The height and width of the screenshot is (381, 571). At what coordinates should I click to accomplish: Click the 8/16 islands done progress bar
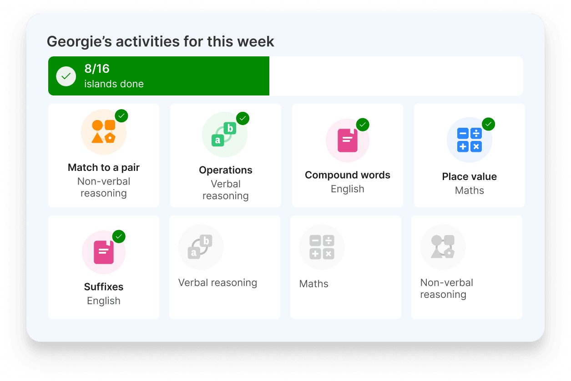159,76
